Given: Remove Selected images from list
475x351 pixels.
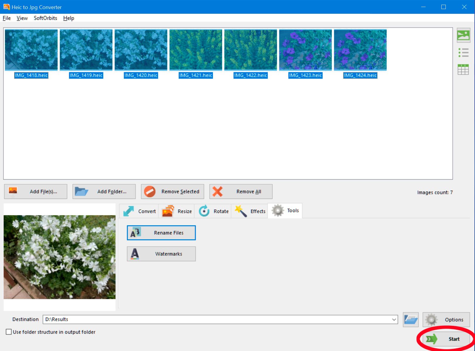Looking at the screenshot, I should click(x=173, y=192).
